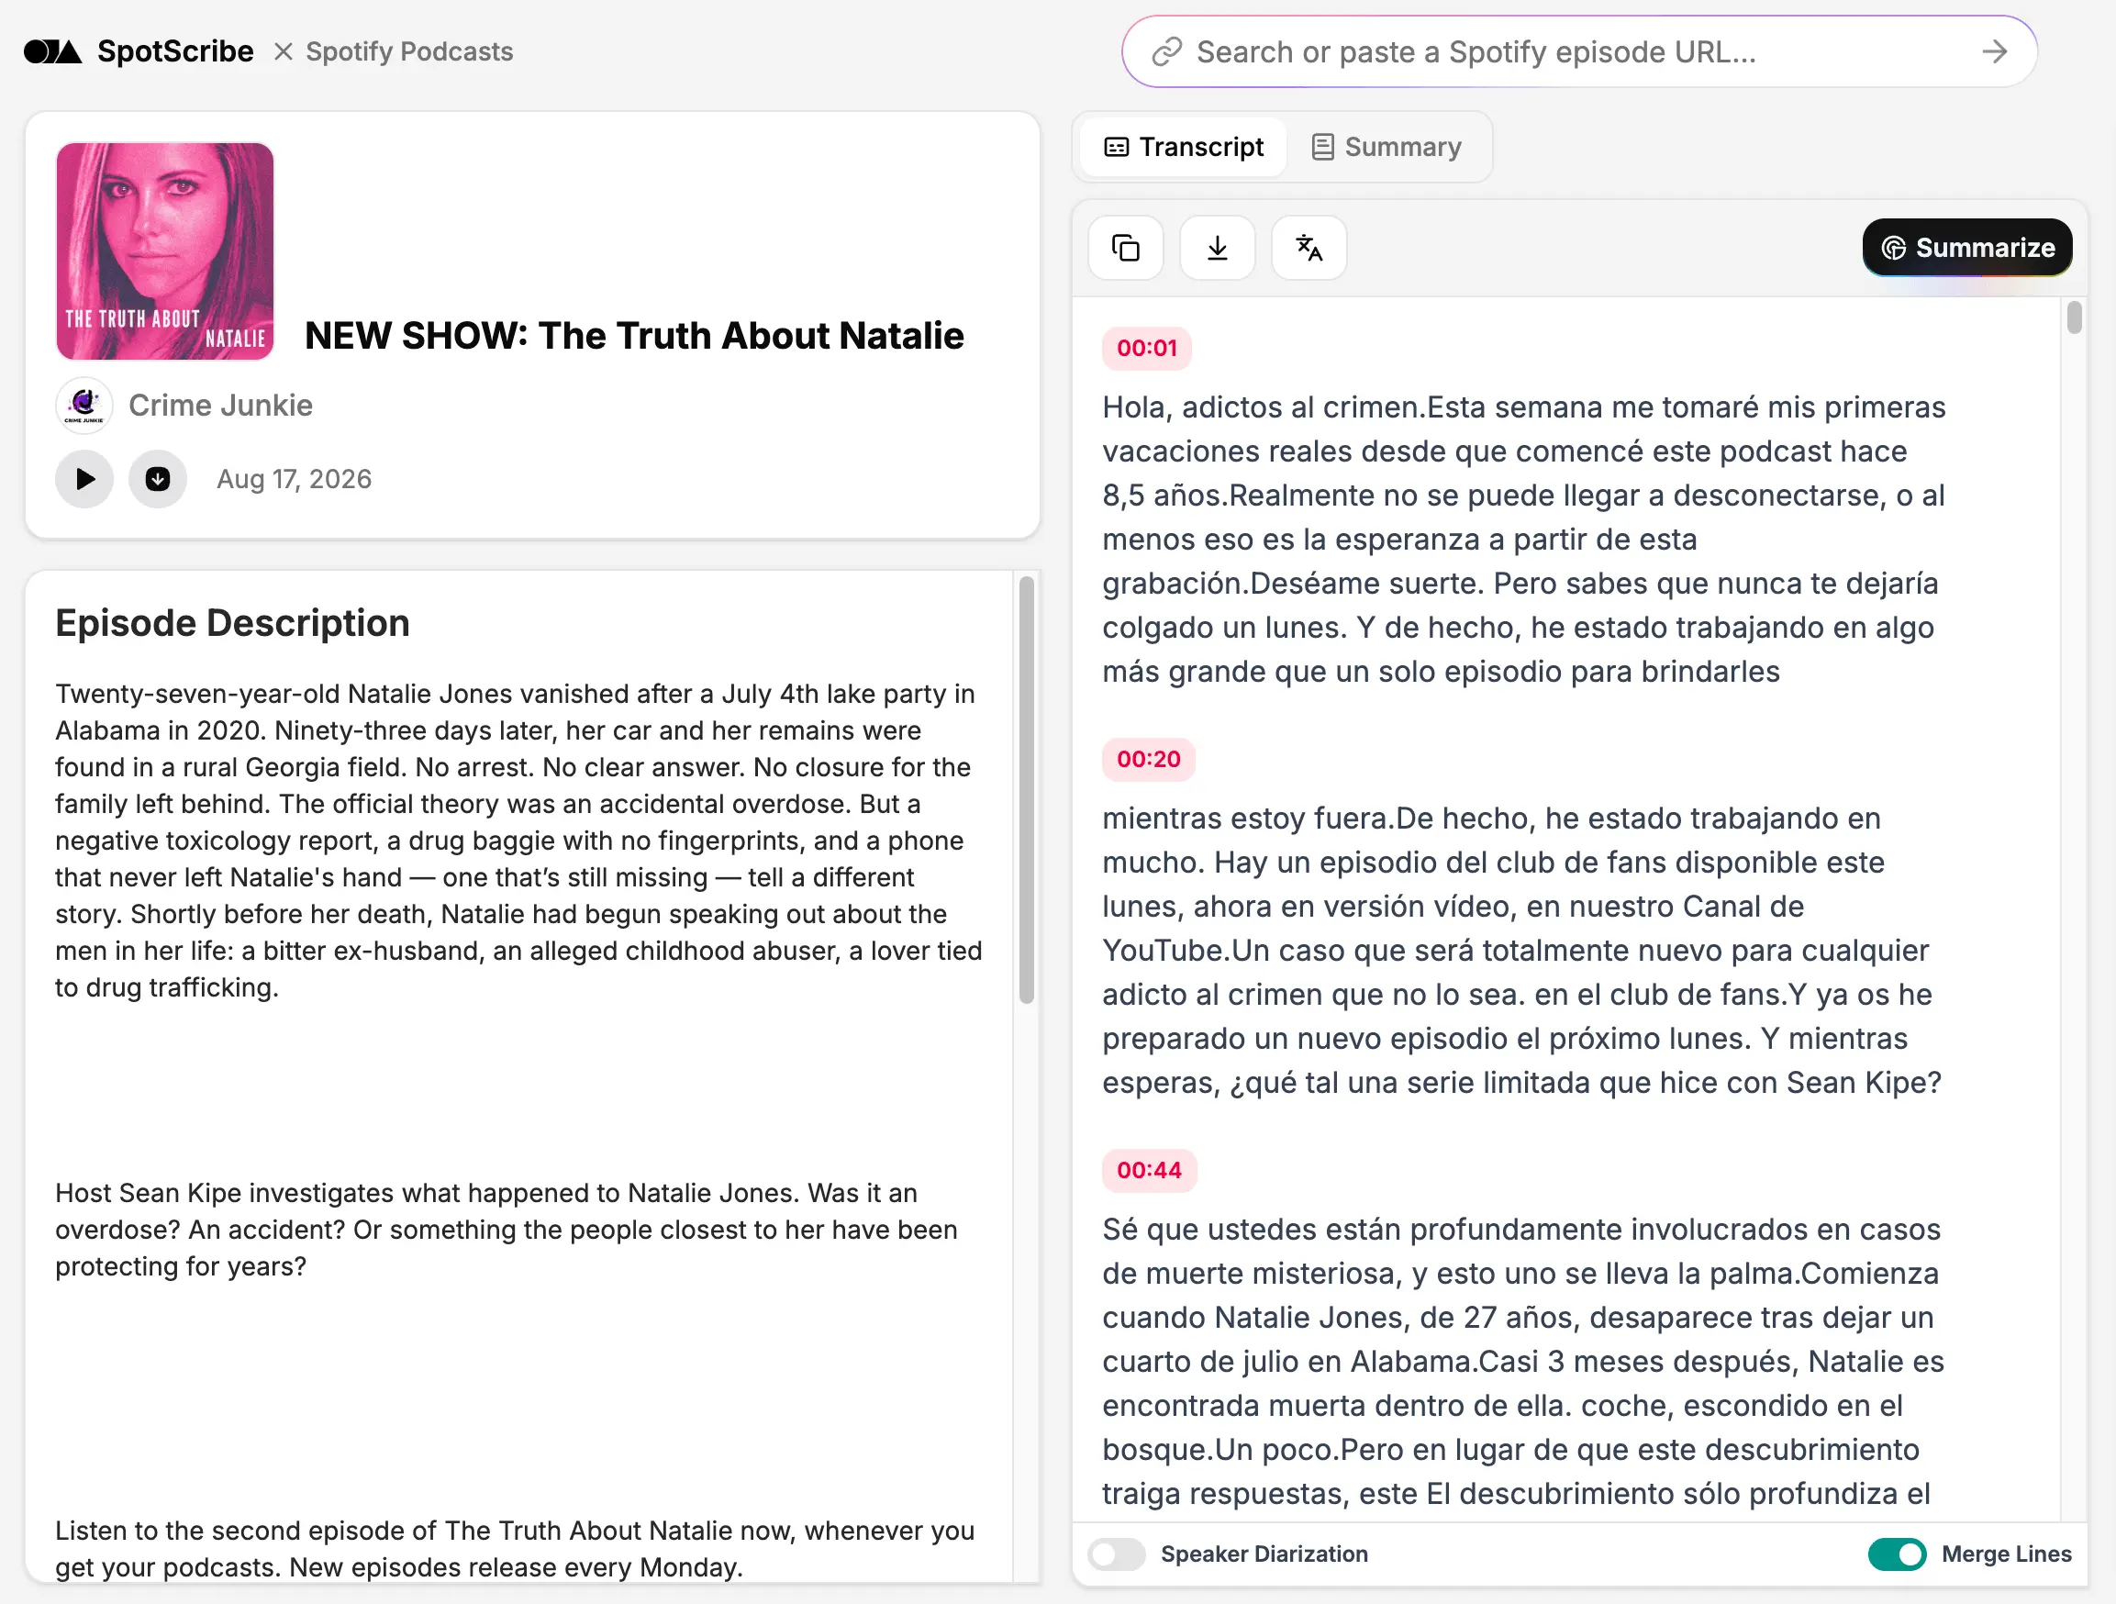Image resolution: width=2116 pixels, height=1604 pixels.
Task: Click description text 'Listen to the second episode'
Action: [515, 1549]
